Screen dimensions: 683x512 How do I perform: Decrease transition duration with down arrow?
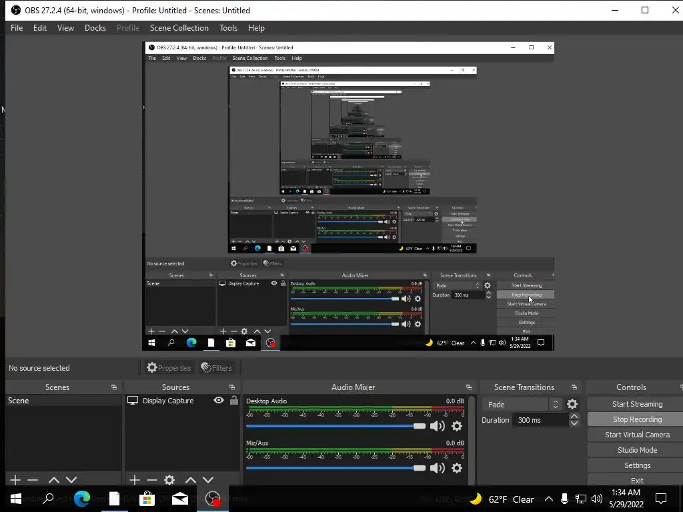coord(574,423)
